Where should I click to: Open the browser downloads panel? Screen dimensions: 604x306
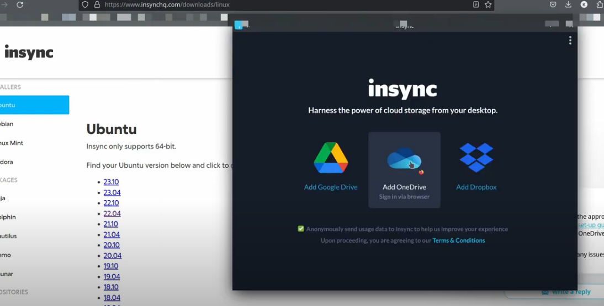568,4
